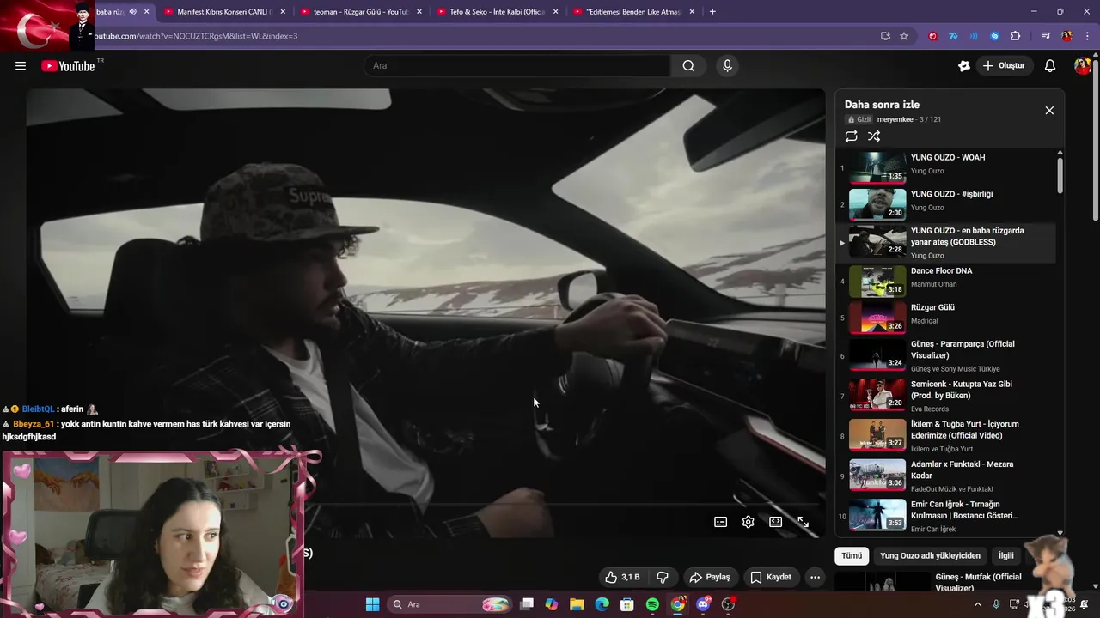Switch the video to fullscreen
Screen dimensions: 1100x618
pos(804,522)
